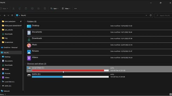Open azis_celuller folder in sidebar

[9, 30]
